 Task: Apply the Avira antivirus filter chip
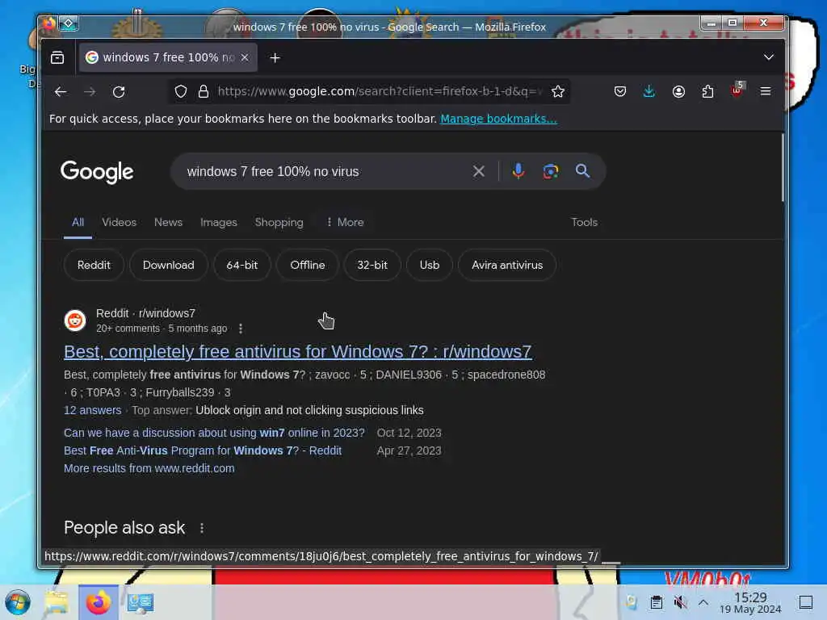507,265
